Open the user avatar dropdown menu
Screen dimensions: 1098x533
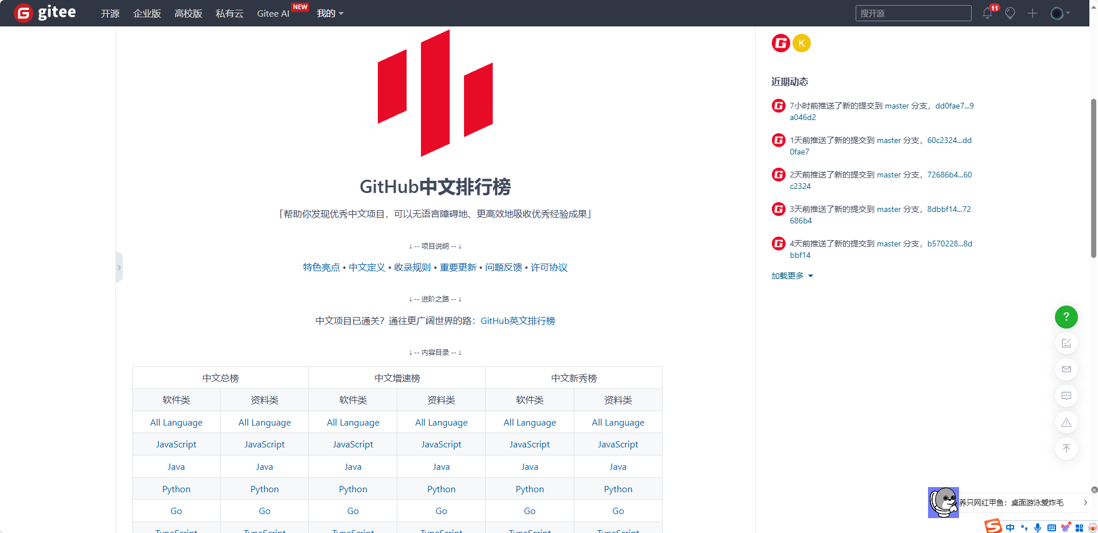pos(1060,13)
